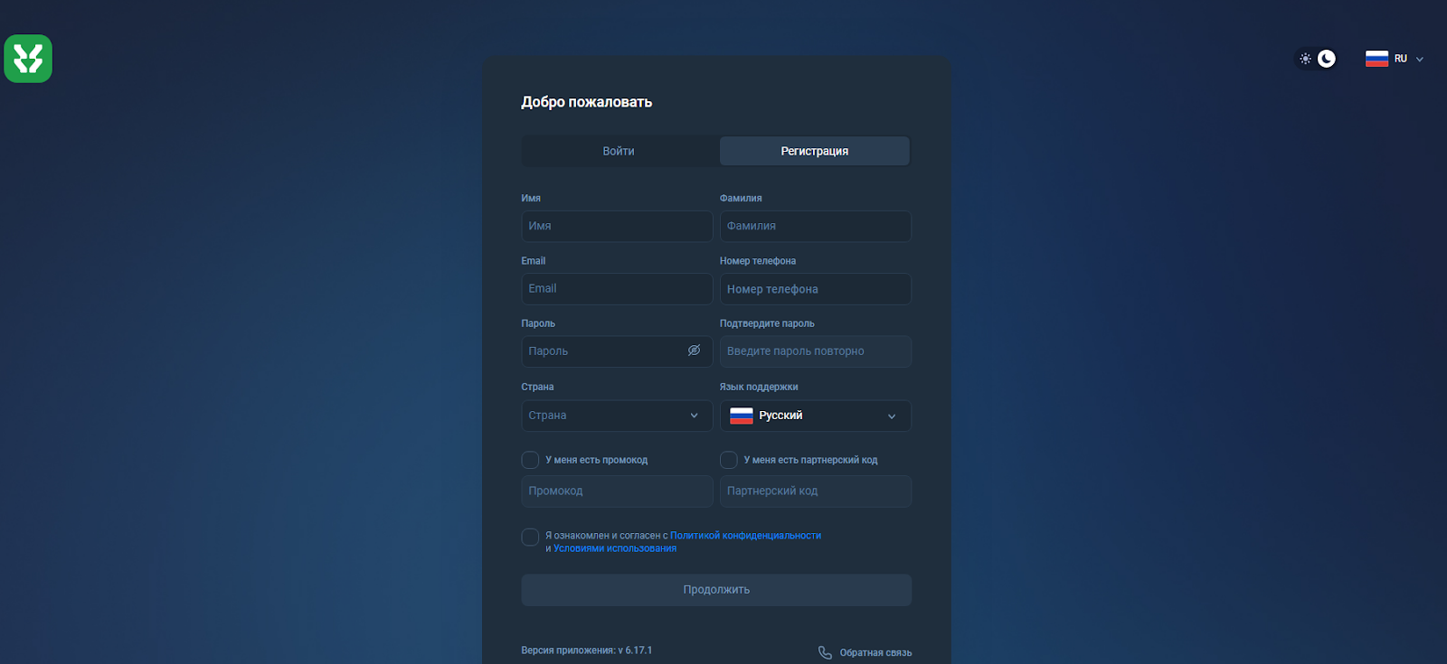
Task: Click the Номер телефона input field
Action: (815, 289)
